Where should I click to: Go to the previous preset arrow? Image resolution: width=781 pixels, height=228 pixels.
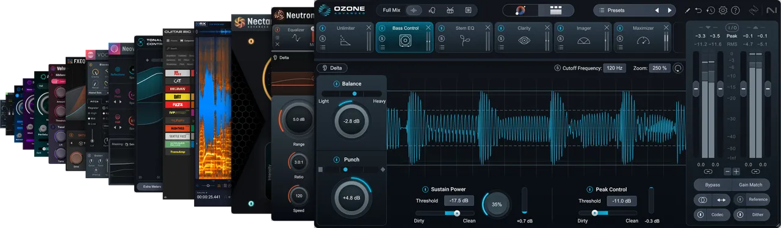pyautogui.click(x=657, y=10)
